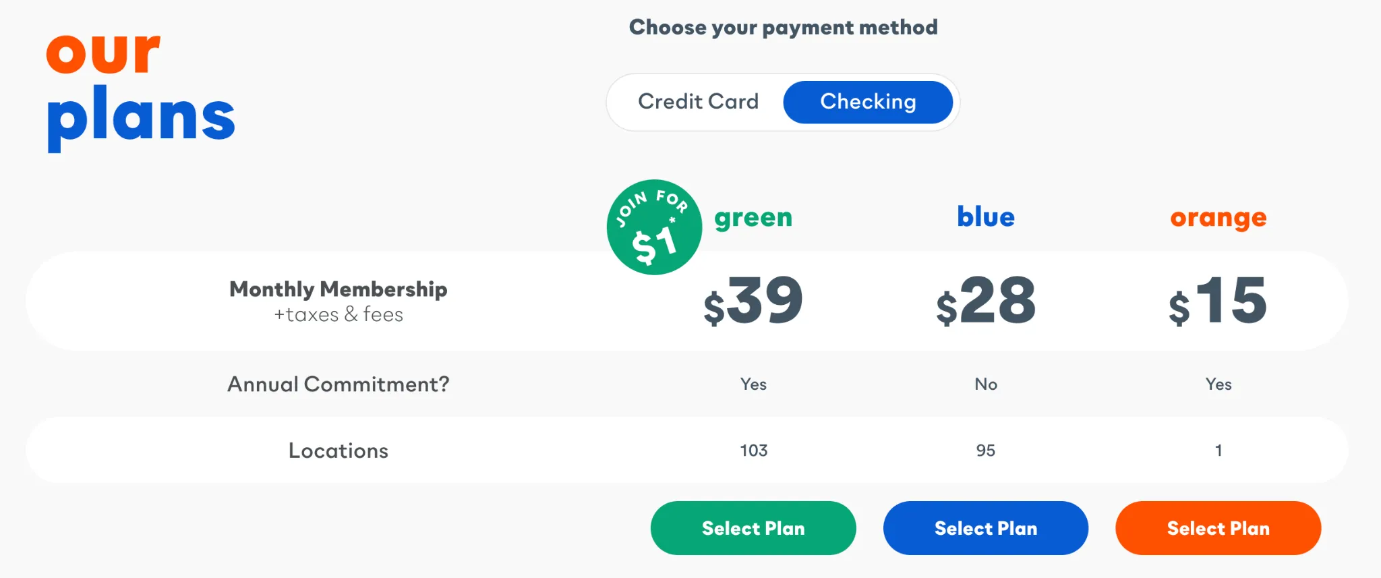Select the green plan header label

753,217
